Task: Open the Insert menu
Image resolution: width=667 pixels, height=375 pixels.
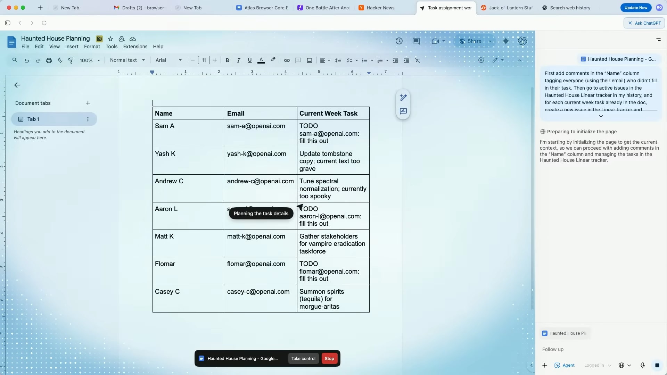Action: pos(72,47)
